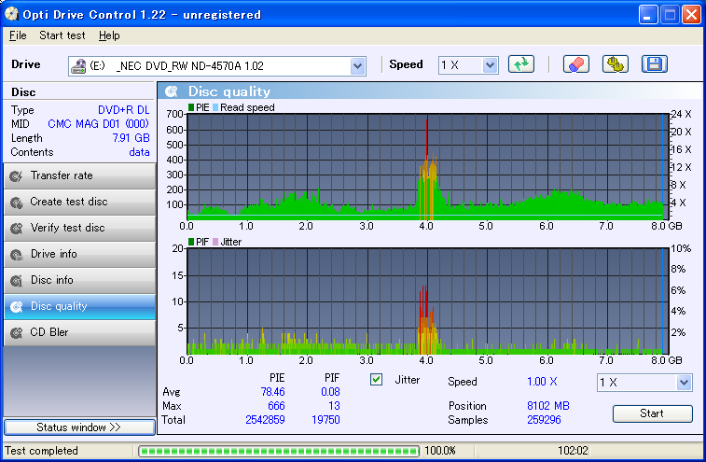
Task: Open the Transfer rate panel
Action: [79, 175]
